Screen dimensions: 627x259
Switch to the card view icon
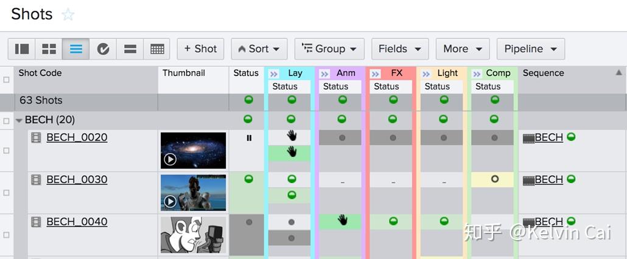pos(130,49)
